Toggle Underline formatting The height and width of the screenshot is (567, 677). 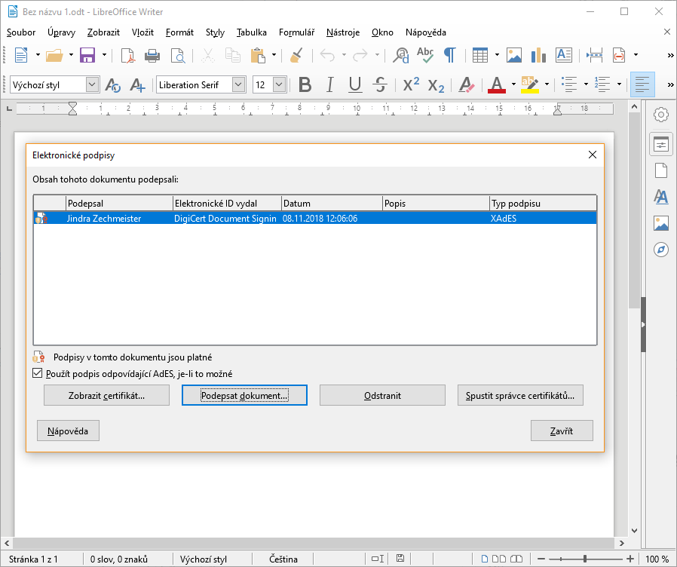355,84
